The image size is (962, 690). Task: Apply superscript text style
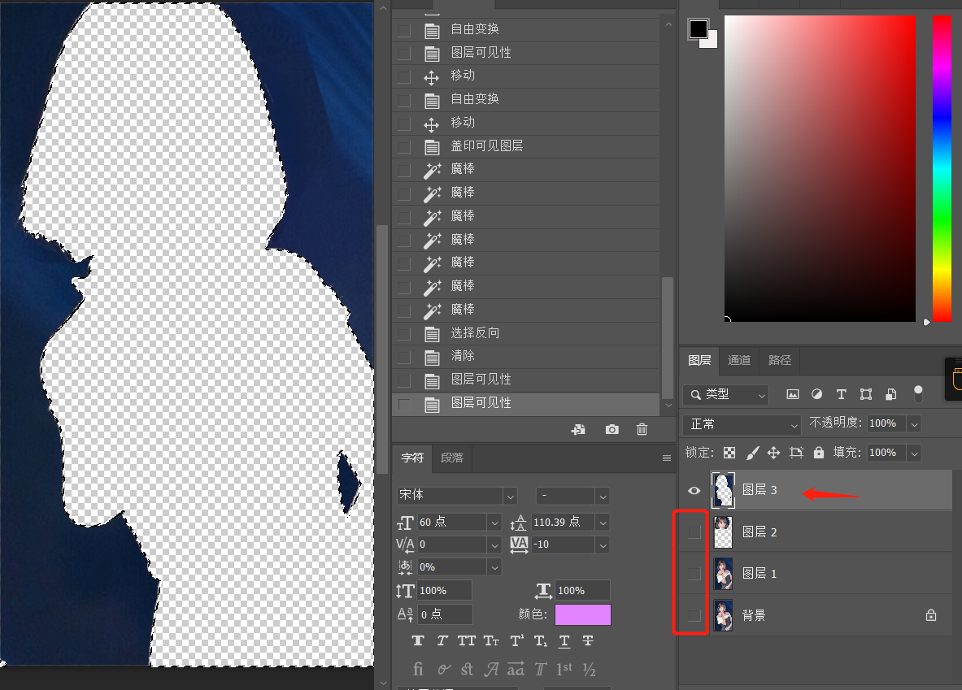click(x=516, y=640)
